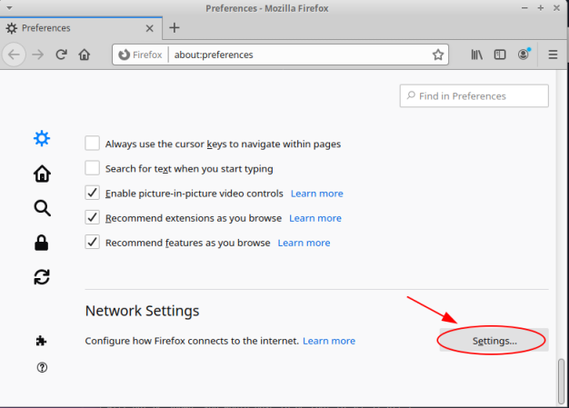569x408 pixels.
Task: Select the Preferences tab
Action: 81,28
